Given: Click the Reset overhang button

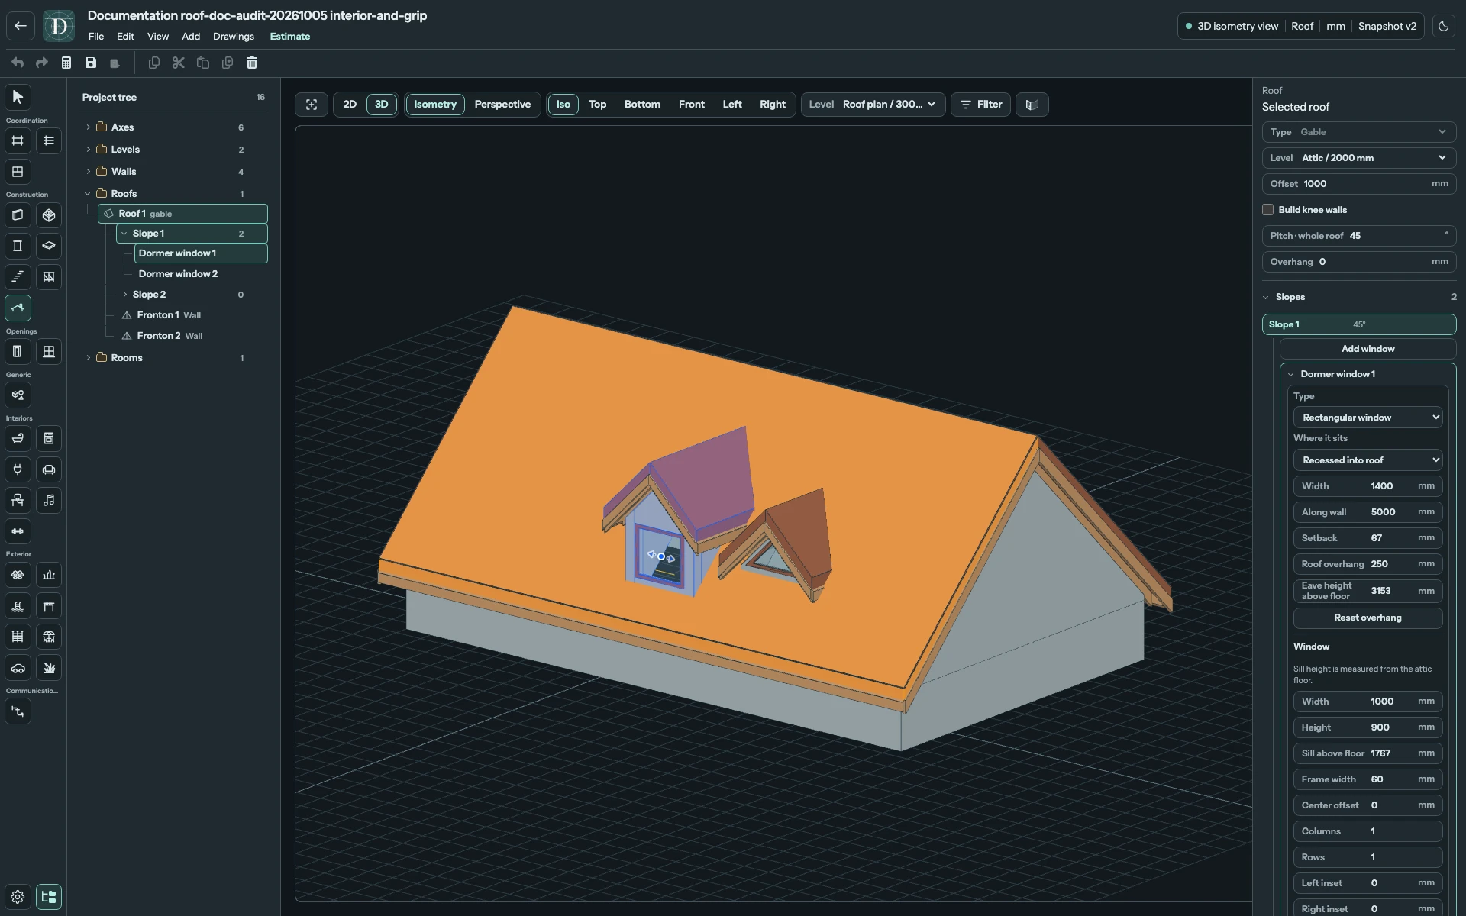Looking at the screenshot, I should 1368,618.
